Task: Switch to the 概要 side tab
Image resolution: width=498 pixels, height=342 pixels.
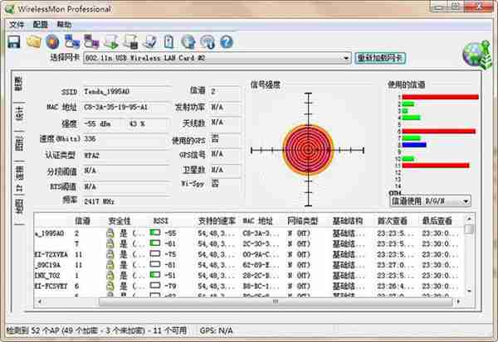Action: pos(19,84)
